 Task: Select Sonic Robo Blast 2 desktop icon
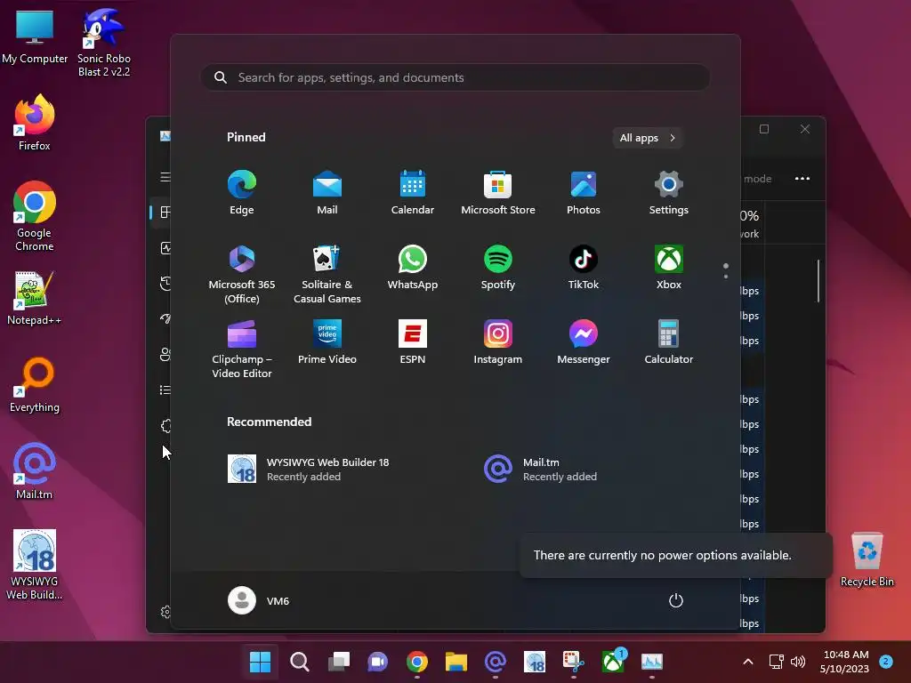click(x=104, y=43)
